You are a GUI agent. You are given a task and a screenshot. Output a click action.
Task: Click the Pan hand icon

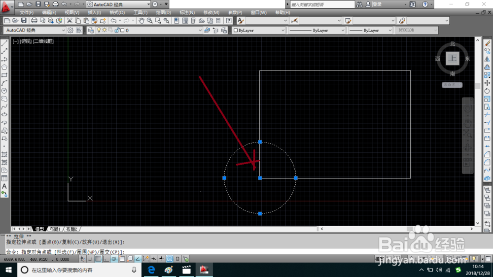point(141,21)
